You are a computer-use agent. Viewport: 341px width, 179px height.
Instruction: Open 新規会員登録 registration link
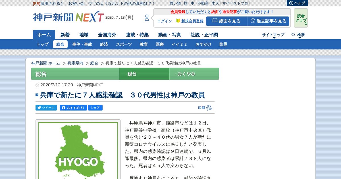click(190, 21)
